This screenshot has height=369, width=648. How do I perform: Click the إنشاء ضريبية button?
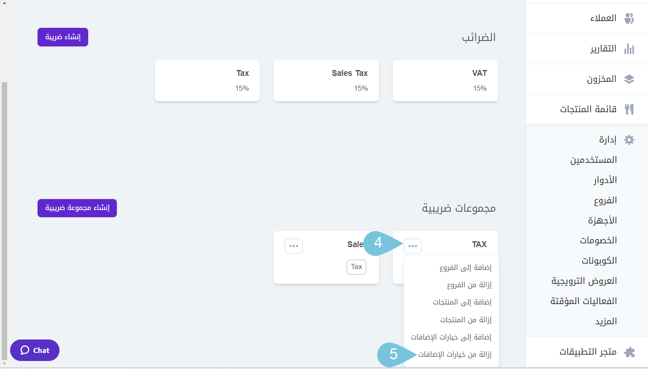[62, 37]
